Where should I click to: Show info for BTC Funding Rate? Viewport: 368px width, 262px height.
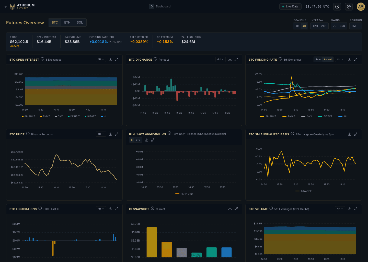coord(280,59)
